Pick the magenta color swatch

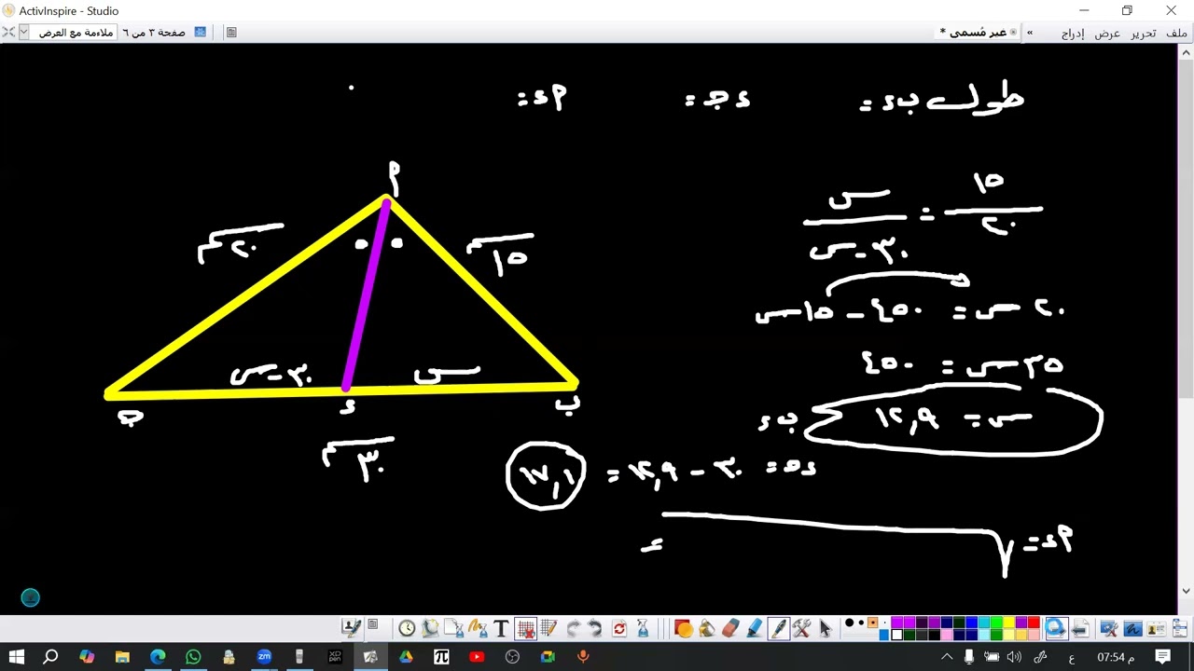(896, 623)
